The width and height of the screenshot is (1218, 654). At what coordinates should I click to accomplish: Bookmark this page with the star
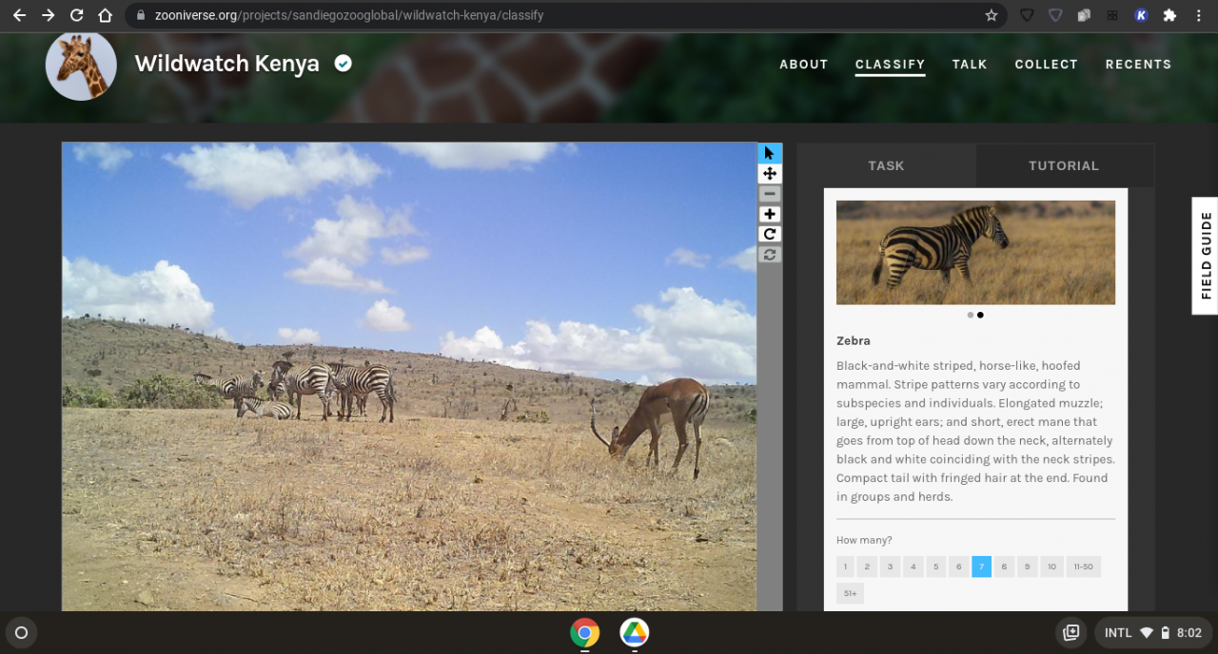(x=992, y=15)
